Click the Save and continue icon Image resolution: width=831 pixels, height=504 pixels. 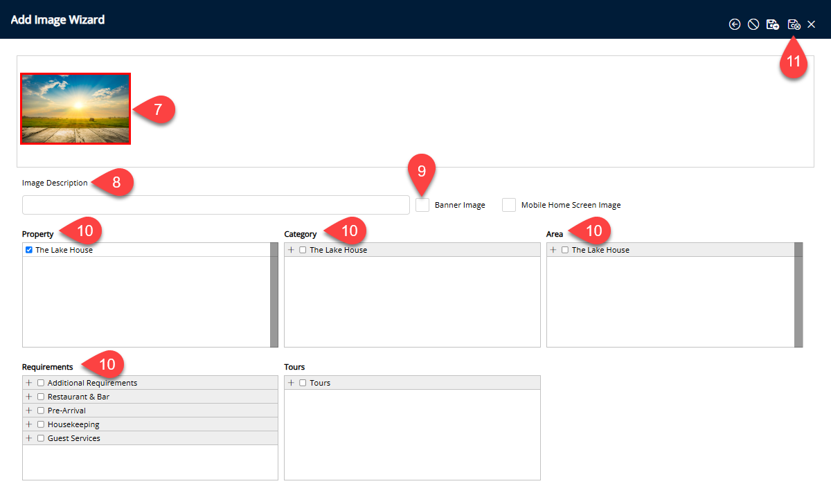[773, 24]
